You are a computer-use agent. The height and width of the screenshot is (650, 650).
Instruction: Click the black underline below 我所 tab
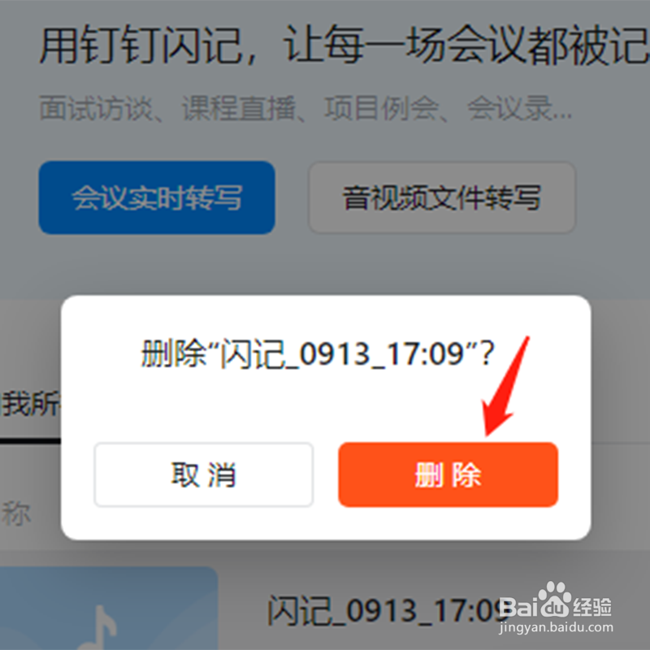[30, 441]
